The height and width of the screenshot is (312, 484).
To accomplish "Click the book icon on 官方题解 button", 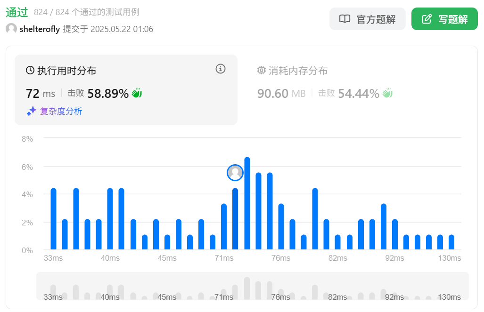I will click(x=345, y=19).
